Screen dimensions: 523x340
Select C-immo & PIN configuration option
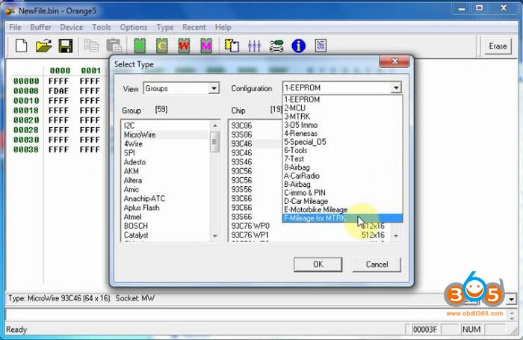[x=342, y=193]
